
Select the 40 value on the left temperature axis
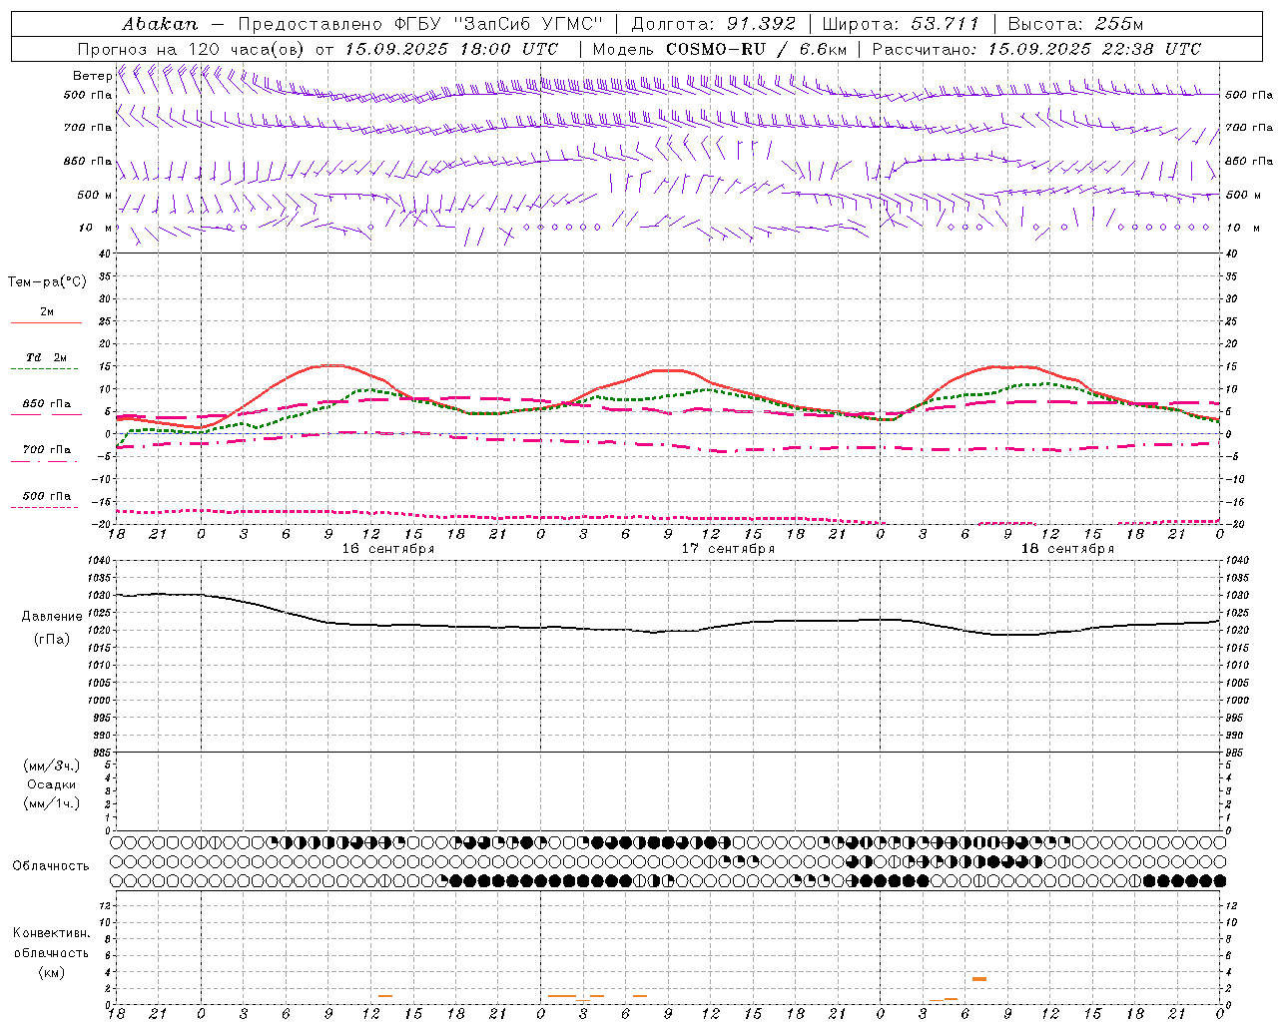104,255
